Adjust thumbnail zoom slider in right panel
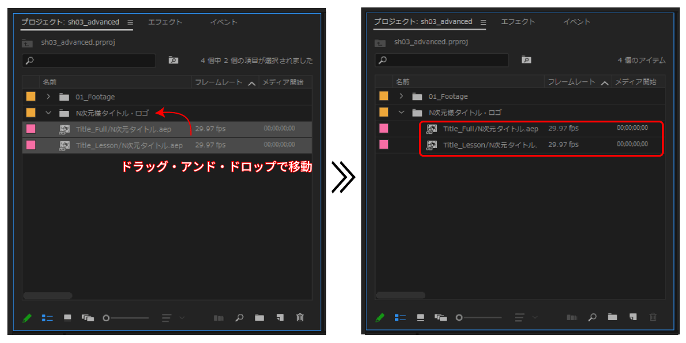The height and width of the screenshot is (343, 686). [479, 317]
